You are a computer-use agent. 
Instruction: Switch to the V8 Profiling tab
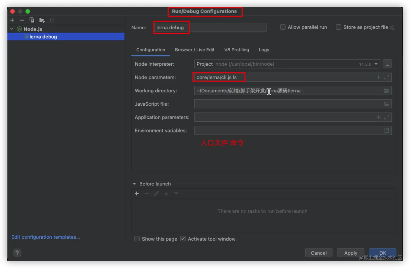pyautogui.click(x=236, y=50)
